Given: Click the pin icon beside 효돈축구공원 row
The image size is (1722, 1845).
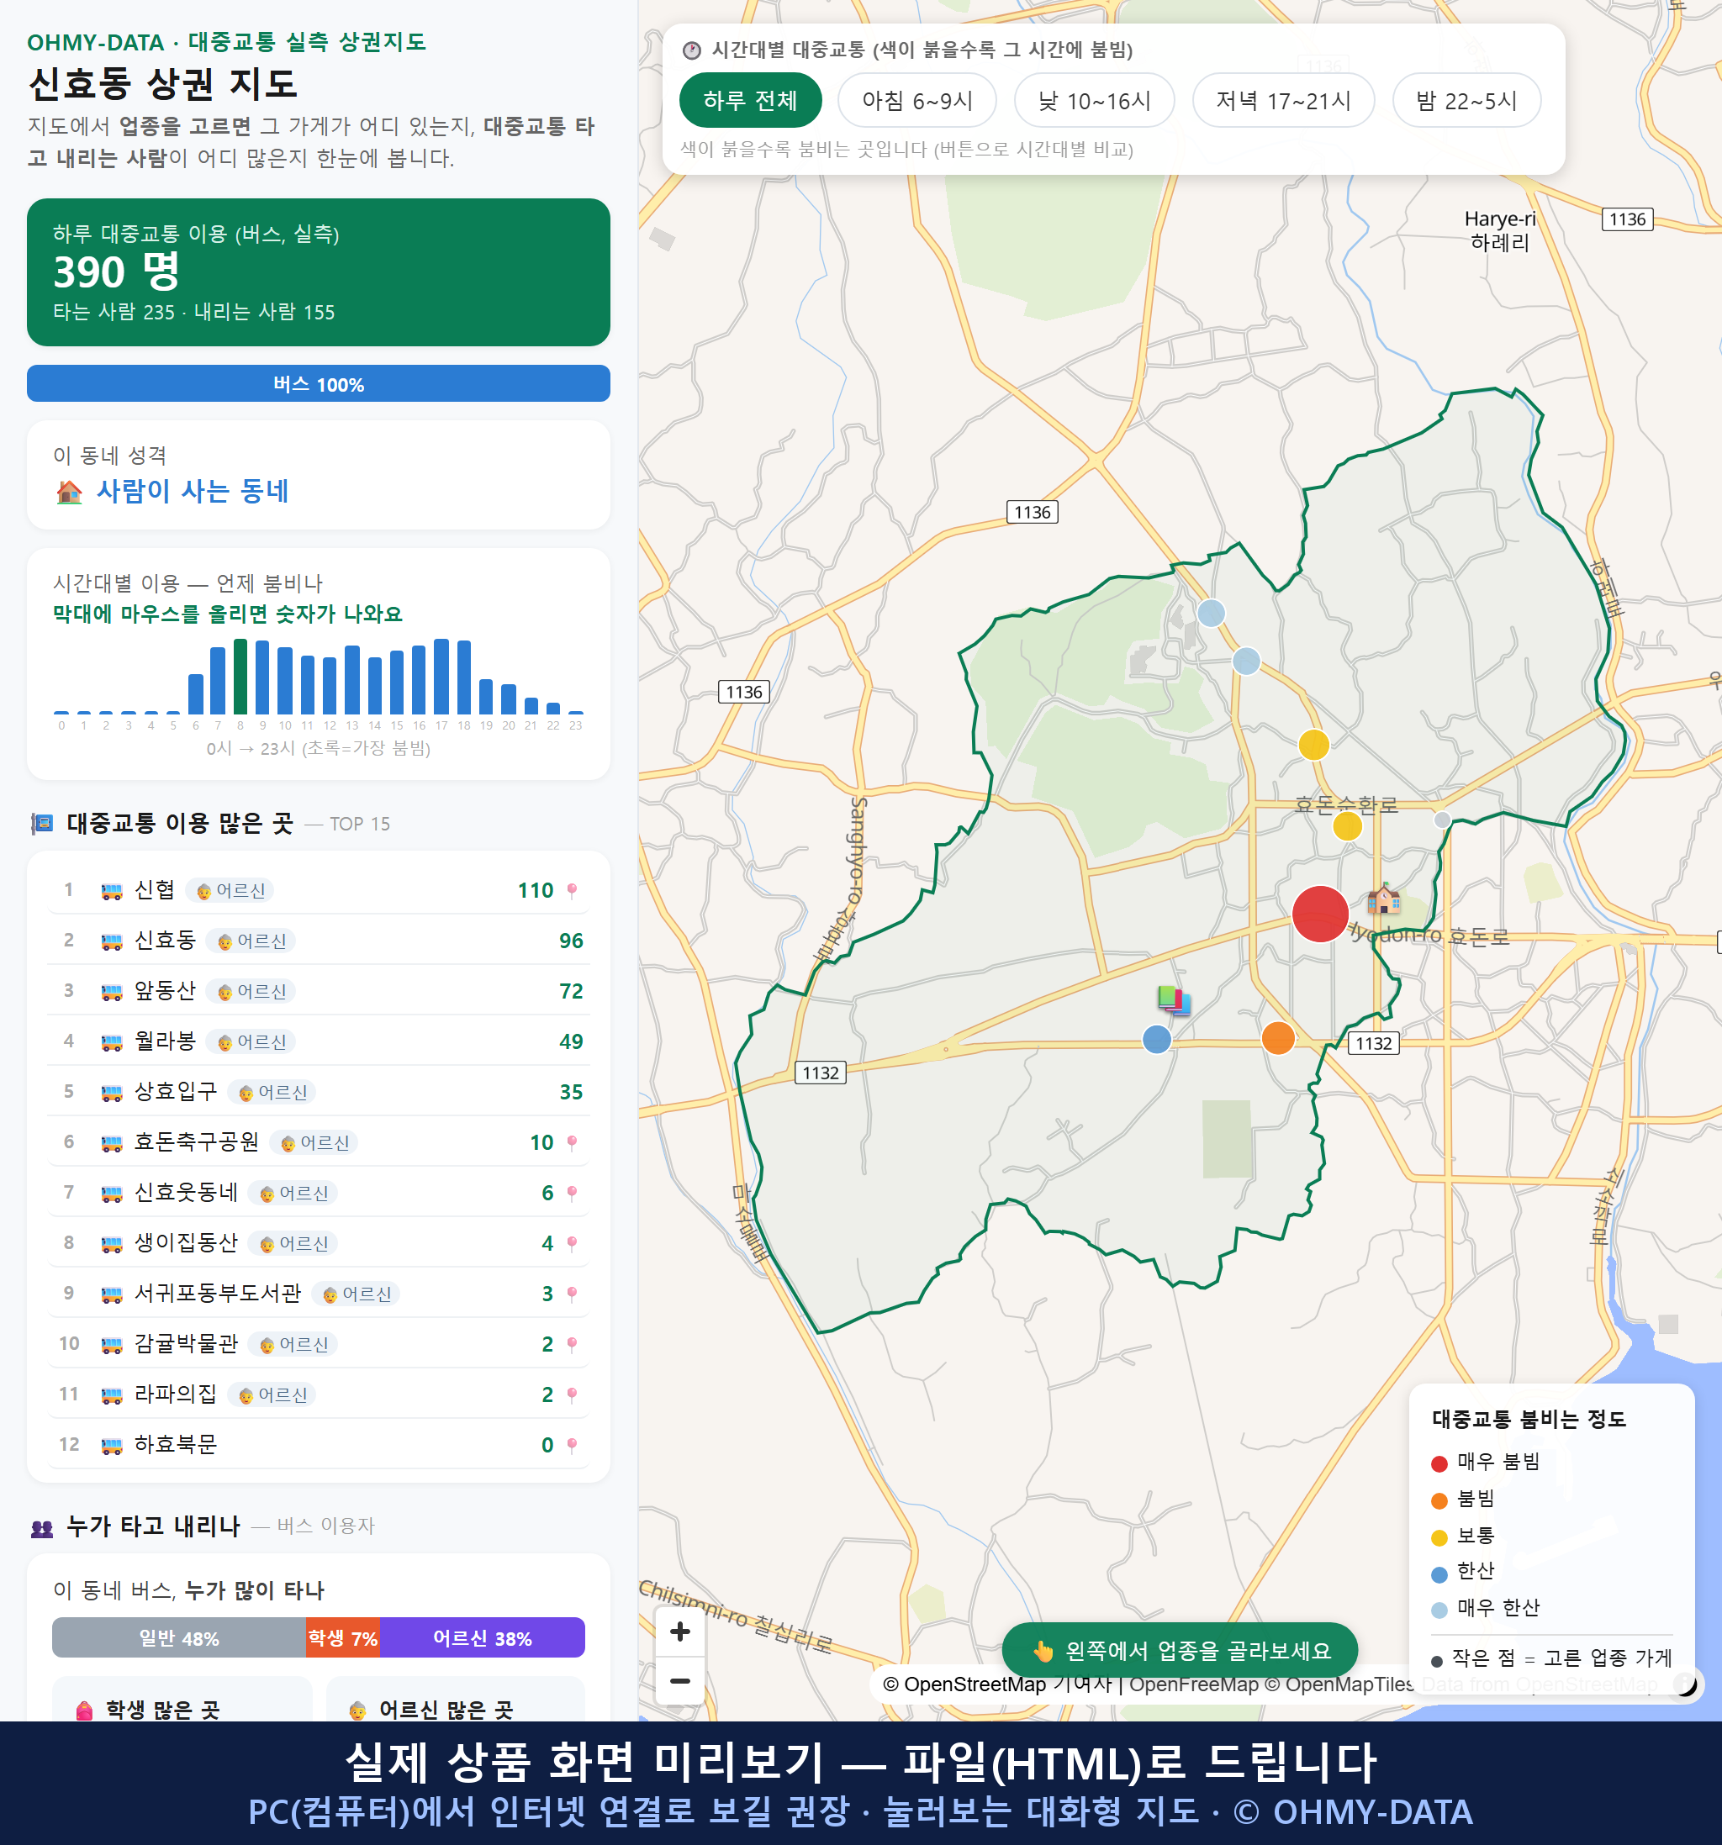Looking at the screenshot, I should (x=572, y=1142).
